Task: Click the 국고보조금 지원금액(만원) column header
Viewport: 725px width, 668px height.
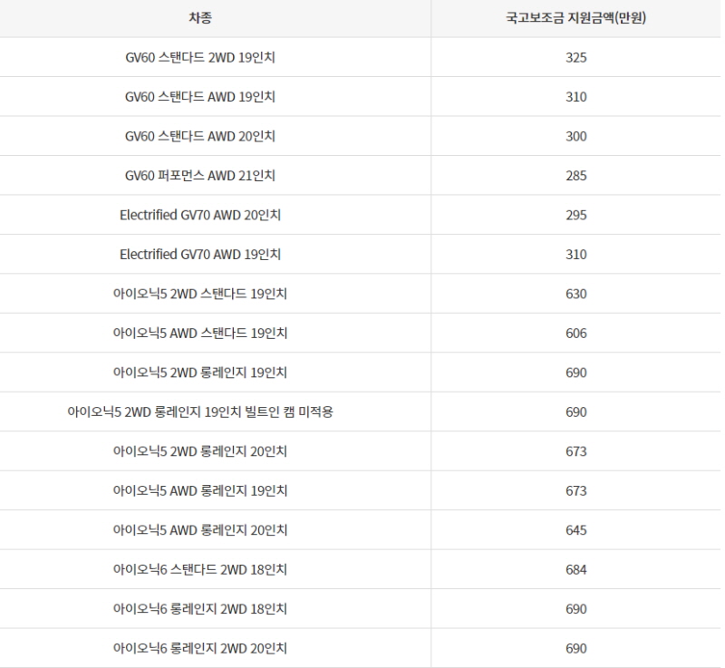Action: point(575,18)
